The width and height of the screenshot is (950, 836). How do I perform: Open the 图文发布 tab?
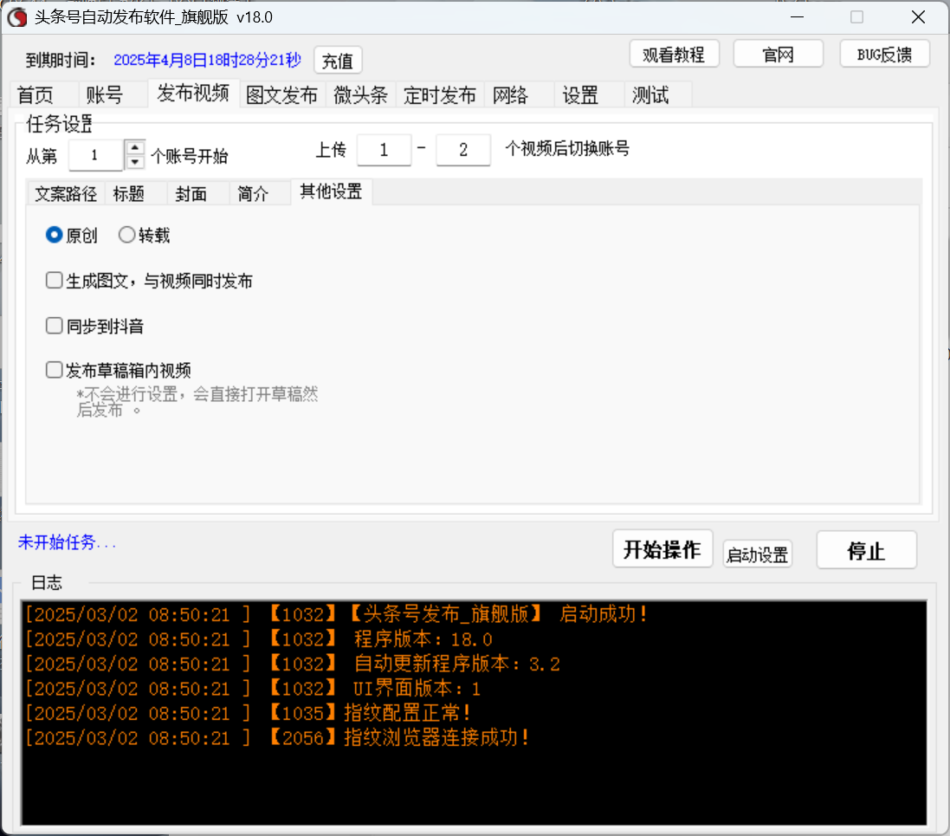pyautogui.click(x=281, y=95)
